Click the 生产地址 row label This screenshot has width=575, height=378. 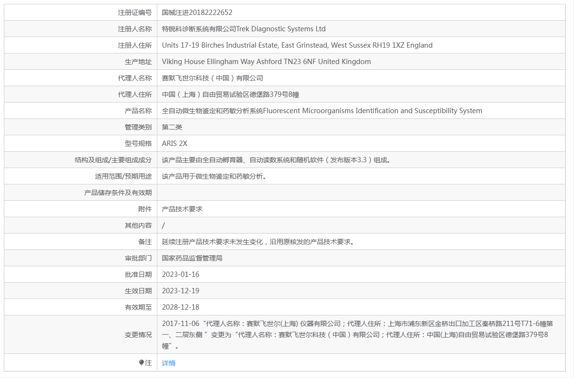[138, 62]
